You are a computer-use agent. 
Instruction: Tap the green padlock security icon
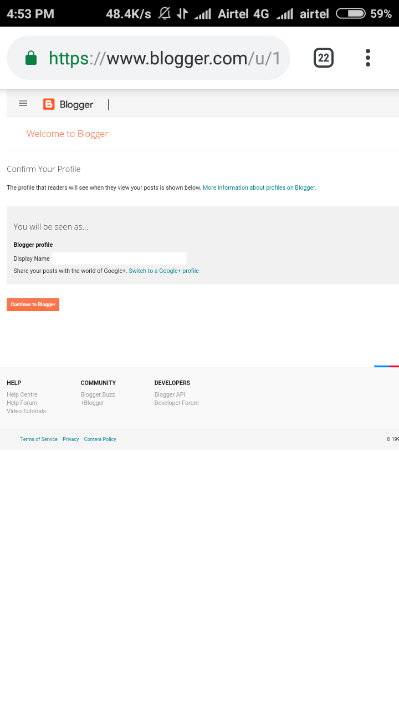31,58
